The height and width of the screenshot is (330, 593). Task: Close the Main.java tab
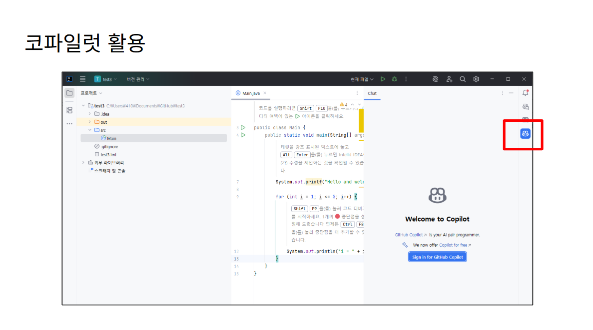[265, 93]
